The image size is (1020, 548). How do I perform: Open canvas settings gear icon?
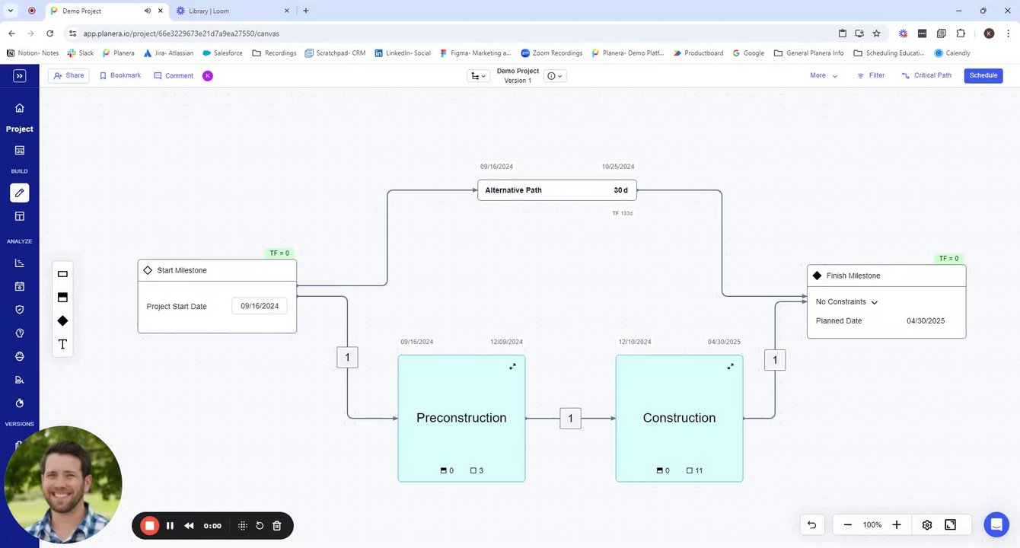point(926,525)
